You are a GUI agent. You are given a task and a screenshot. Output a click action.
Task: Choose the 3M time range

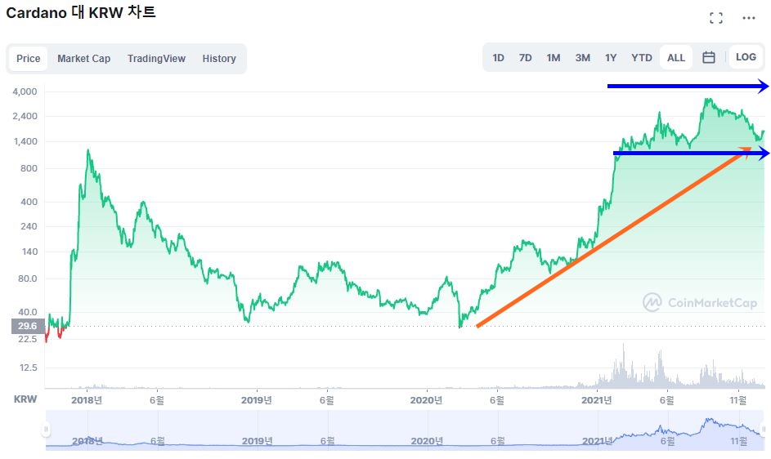click(583, 57)
